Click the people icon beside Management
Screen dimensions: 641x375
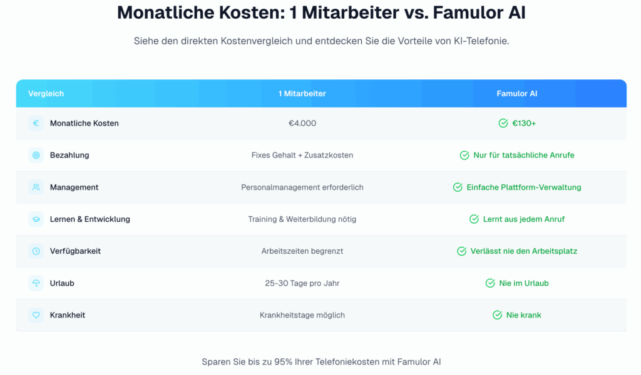coord(36,187)
